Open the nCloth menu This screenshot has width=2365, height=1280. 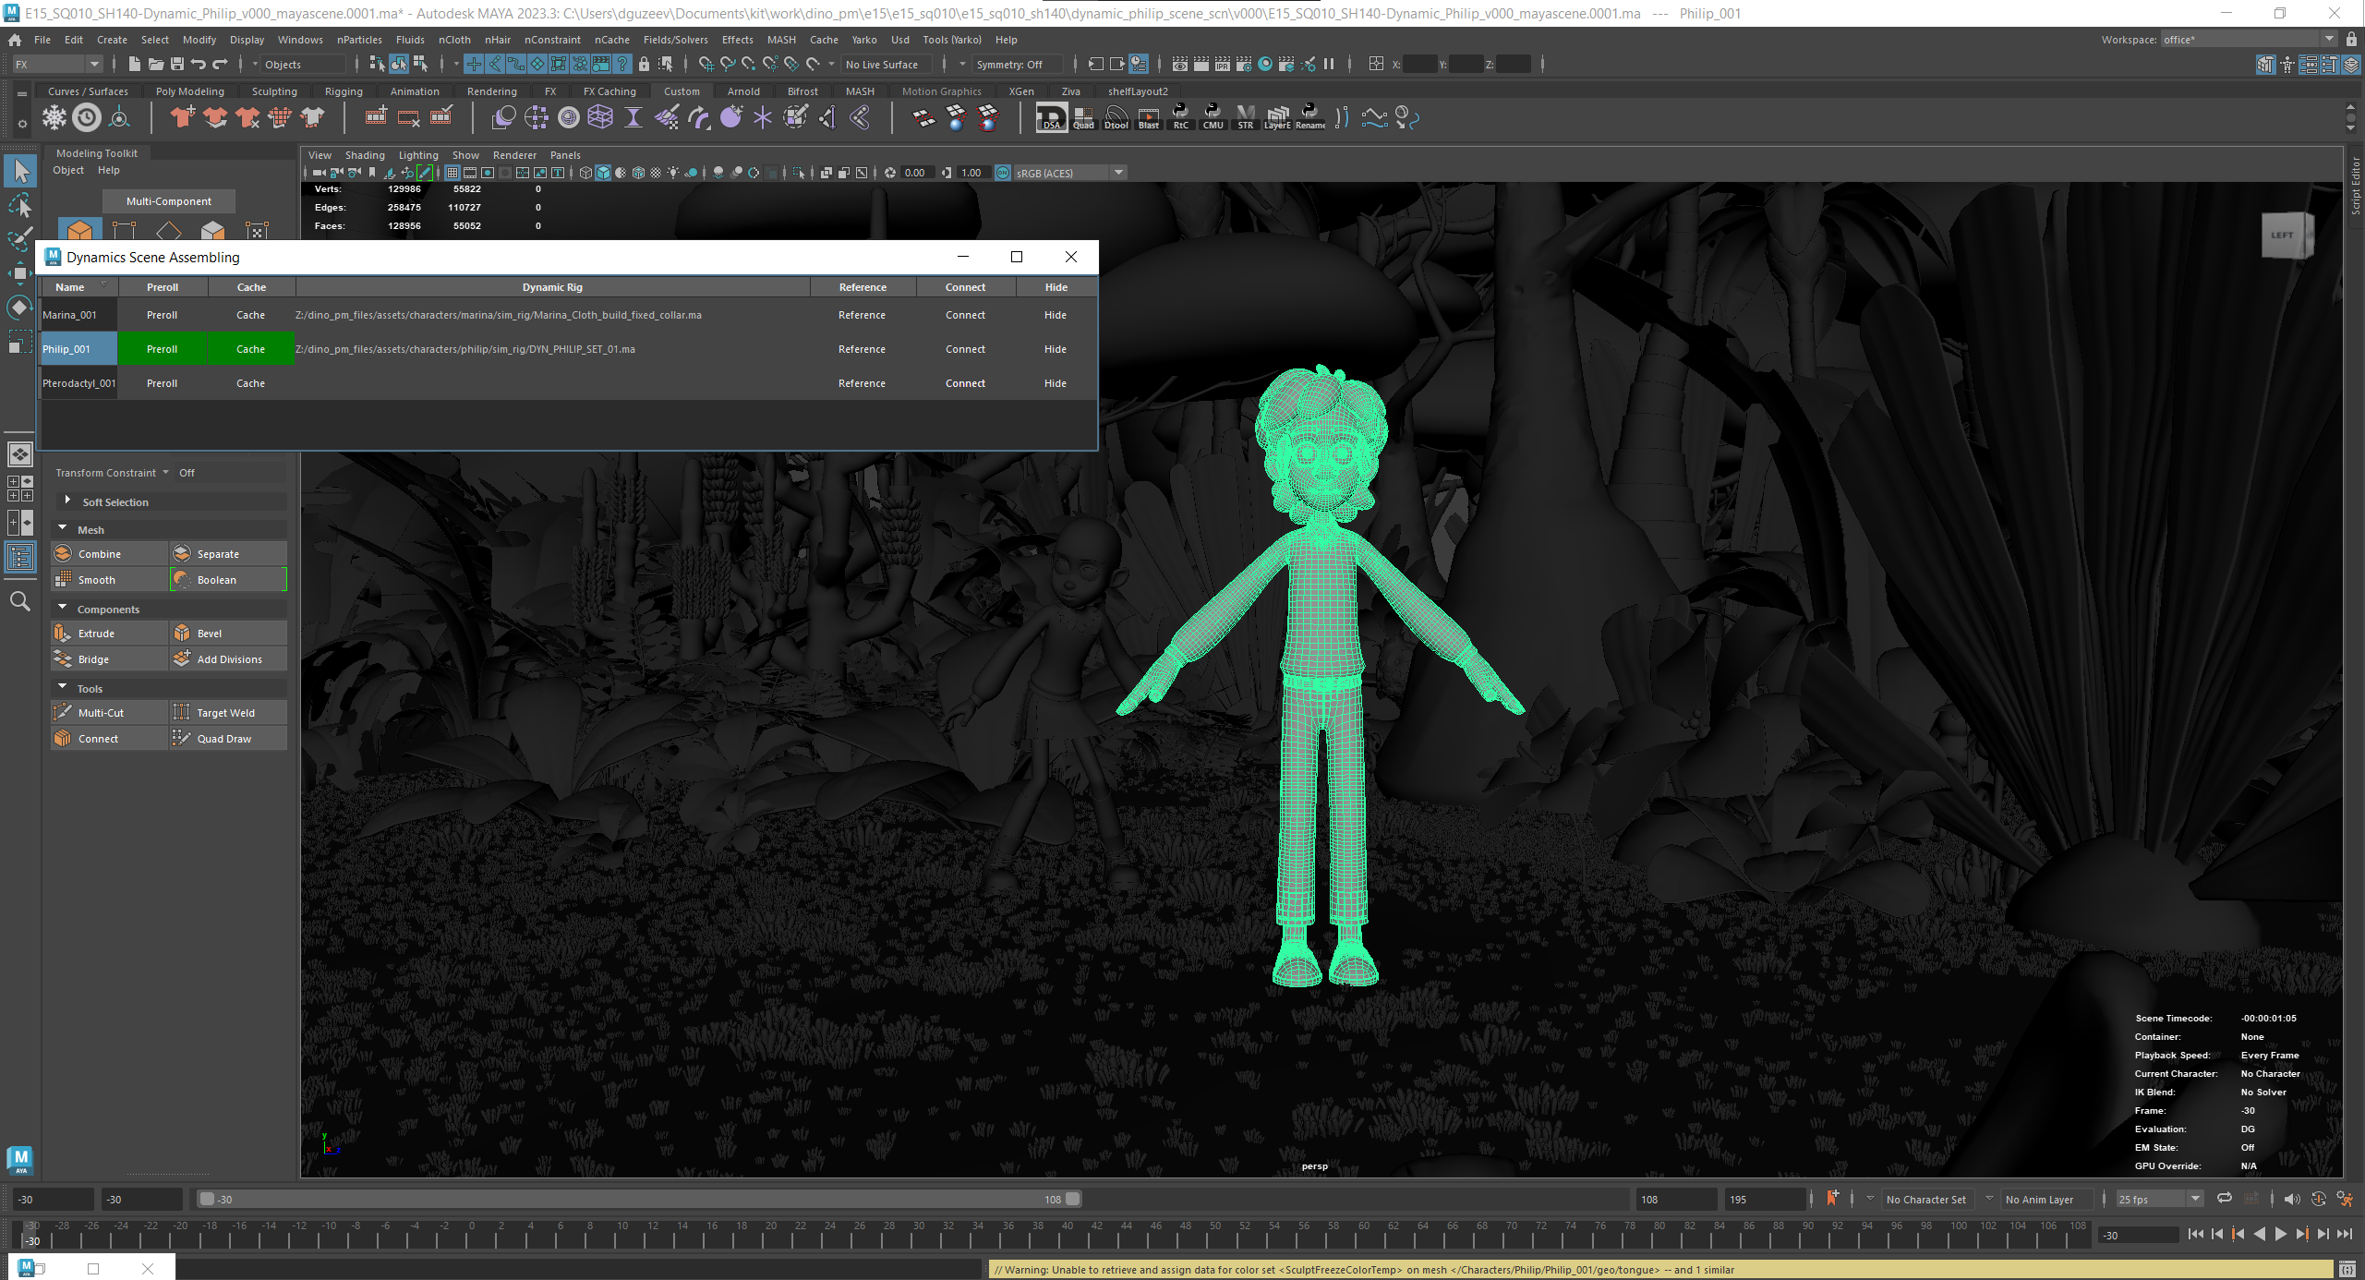[454, 40]
